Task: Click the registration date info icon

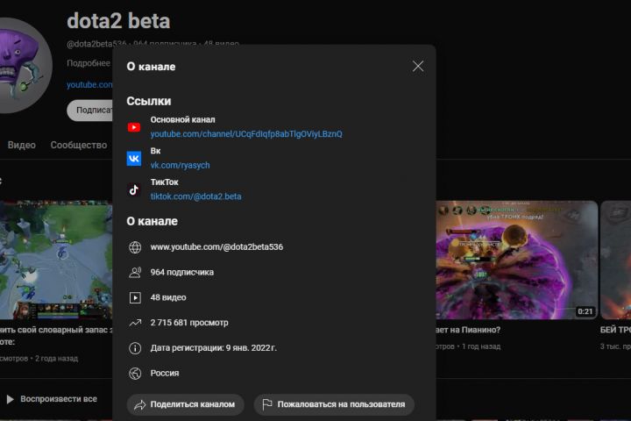Action: [135, 348]
